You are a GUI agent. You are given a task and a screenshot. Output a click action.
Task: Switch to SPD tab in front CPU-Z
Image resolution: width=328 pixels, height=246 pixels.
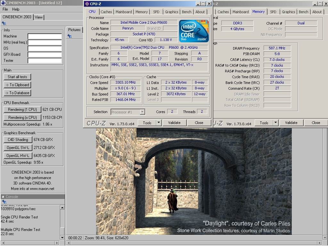pyautogui.click(x=156, y=12)
